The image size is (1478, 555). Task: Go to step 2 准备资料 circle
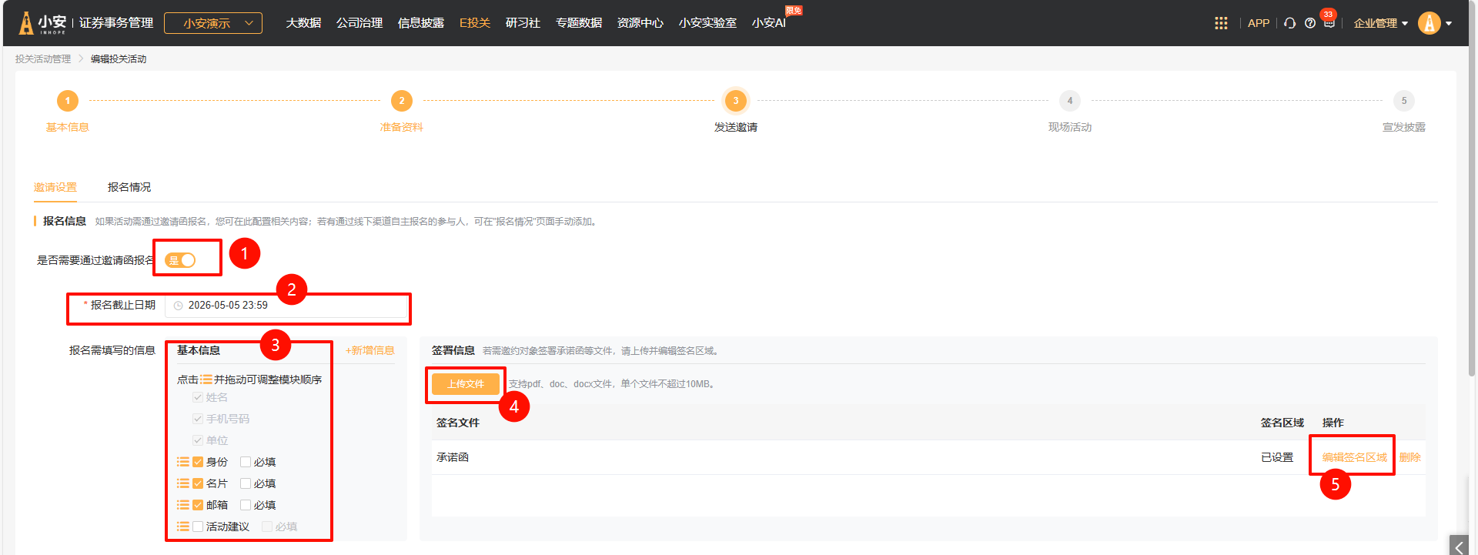(402, 101)
